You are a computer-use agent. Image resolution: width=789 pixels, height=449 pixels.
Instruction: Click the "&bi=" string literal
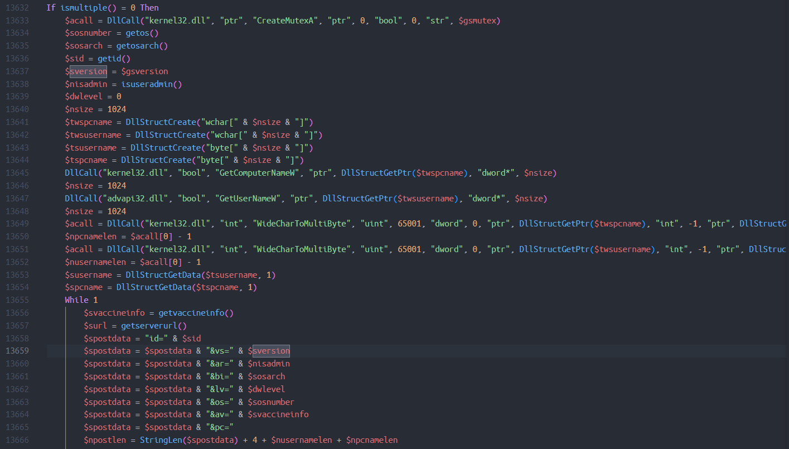[220, 376]
